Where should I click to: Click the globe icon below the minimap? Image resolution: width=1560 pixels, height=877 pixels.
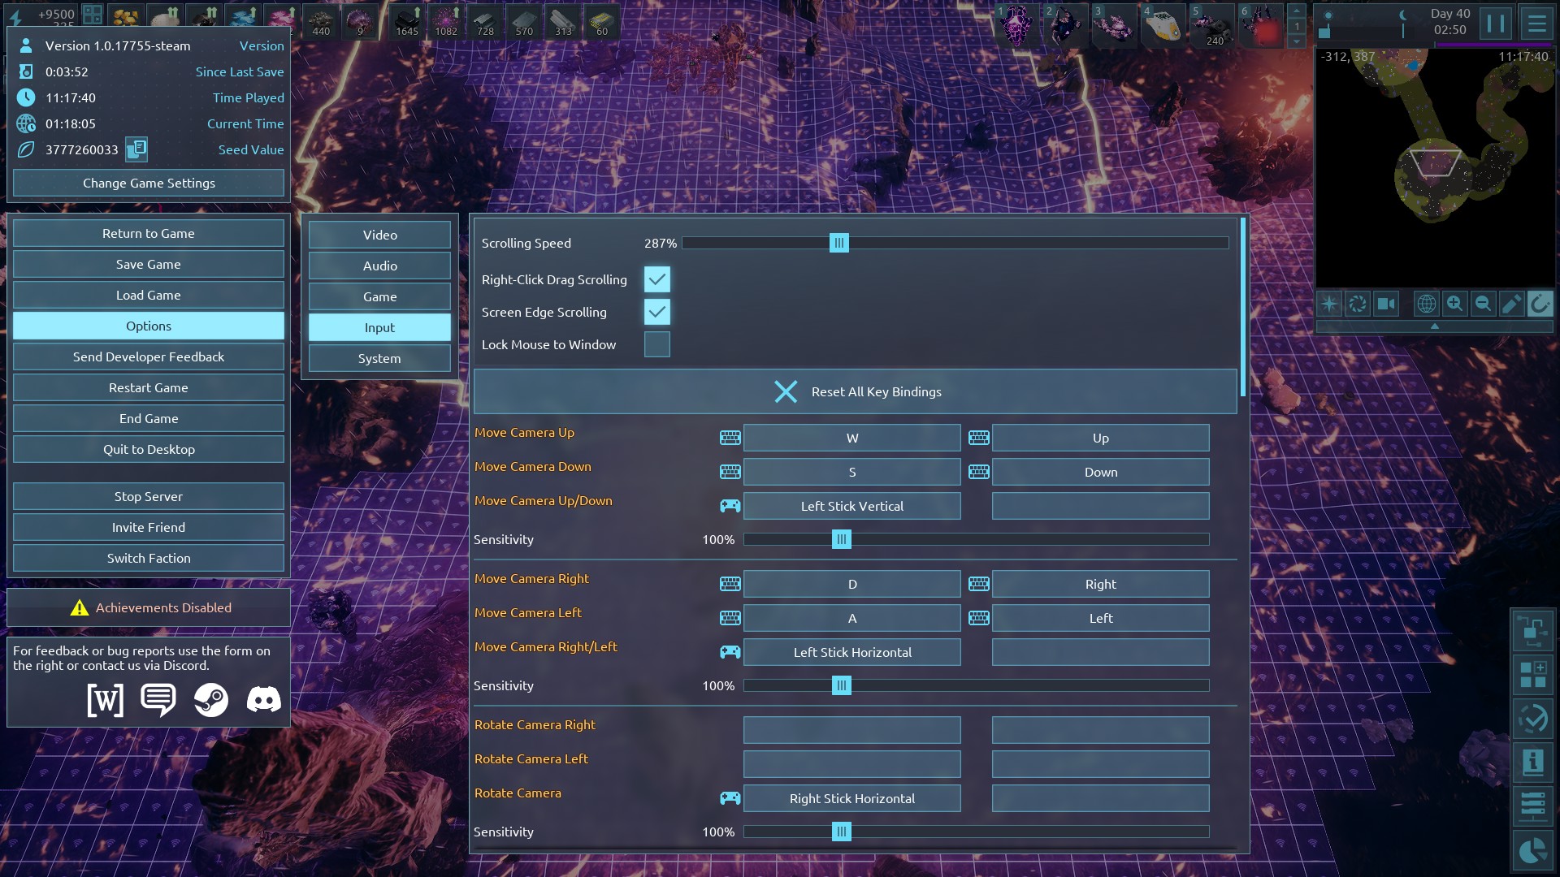coord(1426,304)
